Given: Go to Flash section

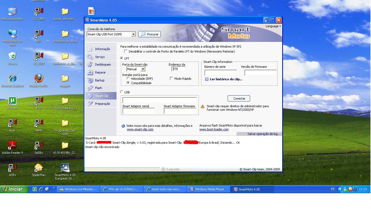Looking at the screenshot, I should tap(101, 88).
